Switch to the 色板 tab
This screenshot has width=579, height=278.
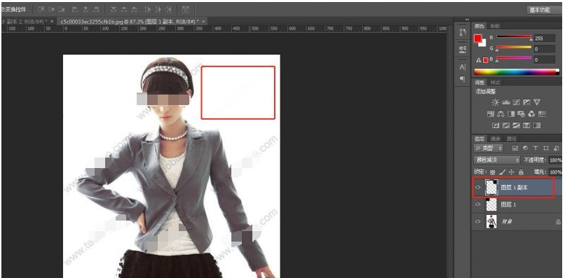click(x=495, y=26)
